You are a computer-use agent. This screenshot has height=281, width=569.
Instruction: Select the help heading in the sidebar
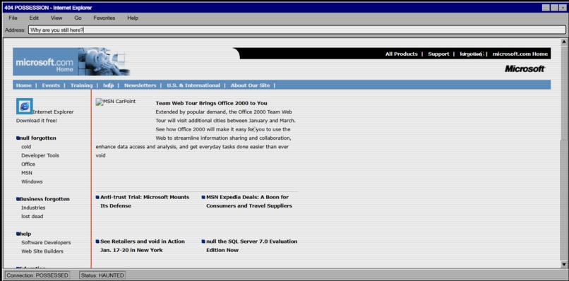click(25, 234)
